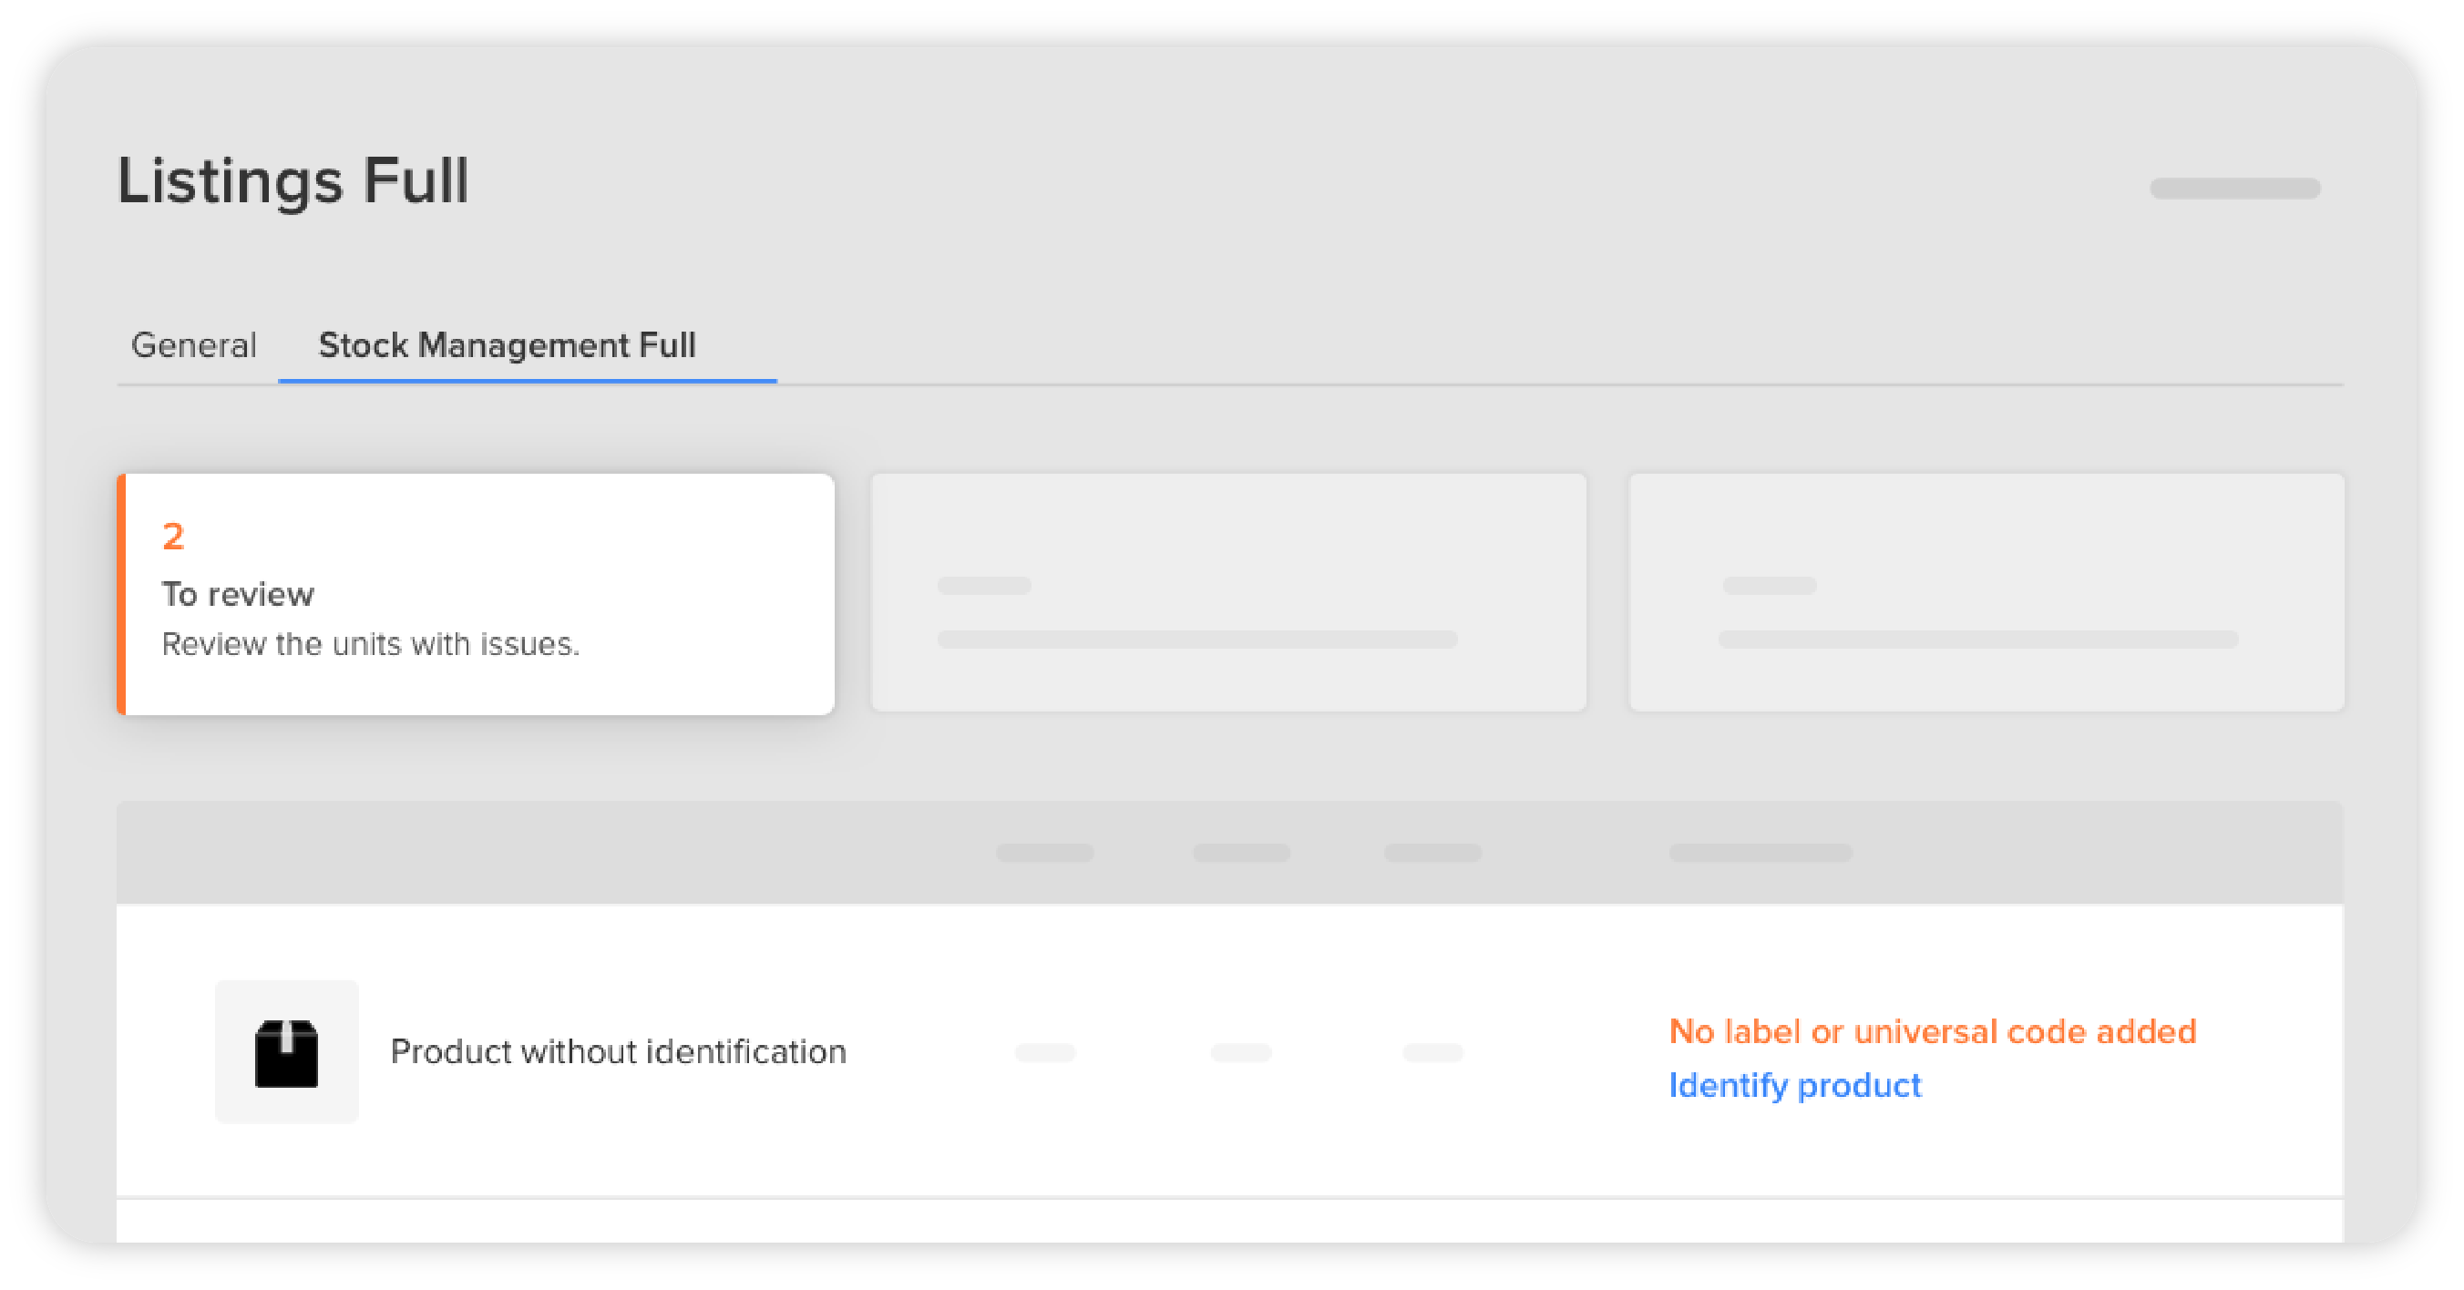Click the product thumbnail tile with box
This screenshot has width=2464, height=1290.
[287, 1051]
